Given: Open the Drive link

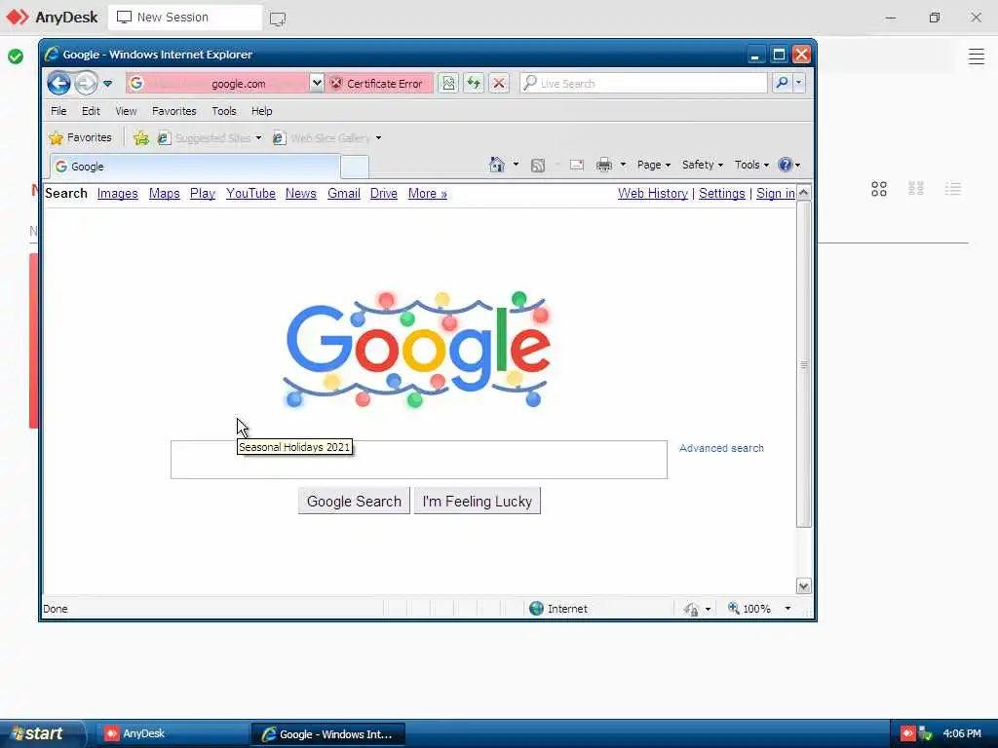Looking at the screenshot, I should [x=384, y=194].
